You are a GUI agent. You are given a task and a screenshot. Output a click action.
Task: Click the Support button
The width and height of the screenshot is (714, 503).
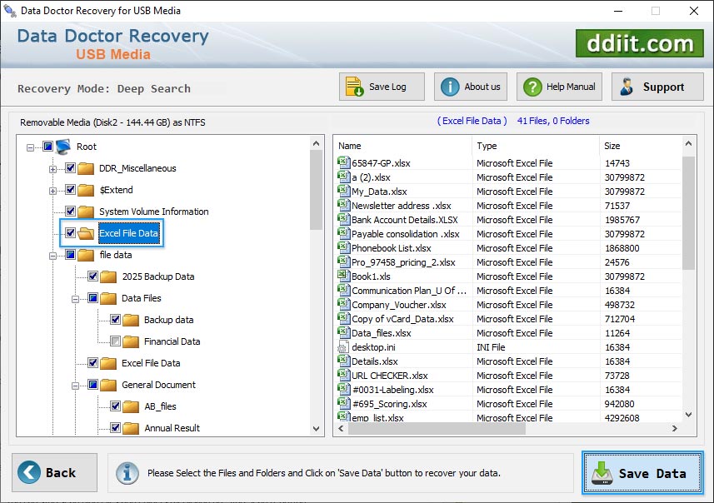tap(657, 87)
